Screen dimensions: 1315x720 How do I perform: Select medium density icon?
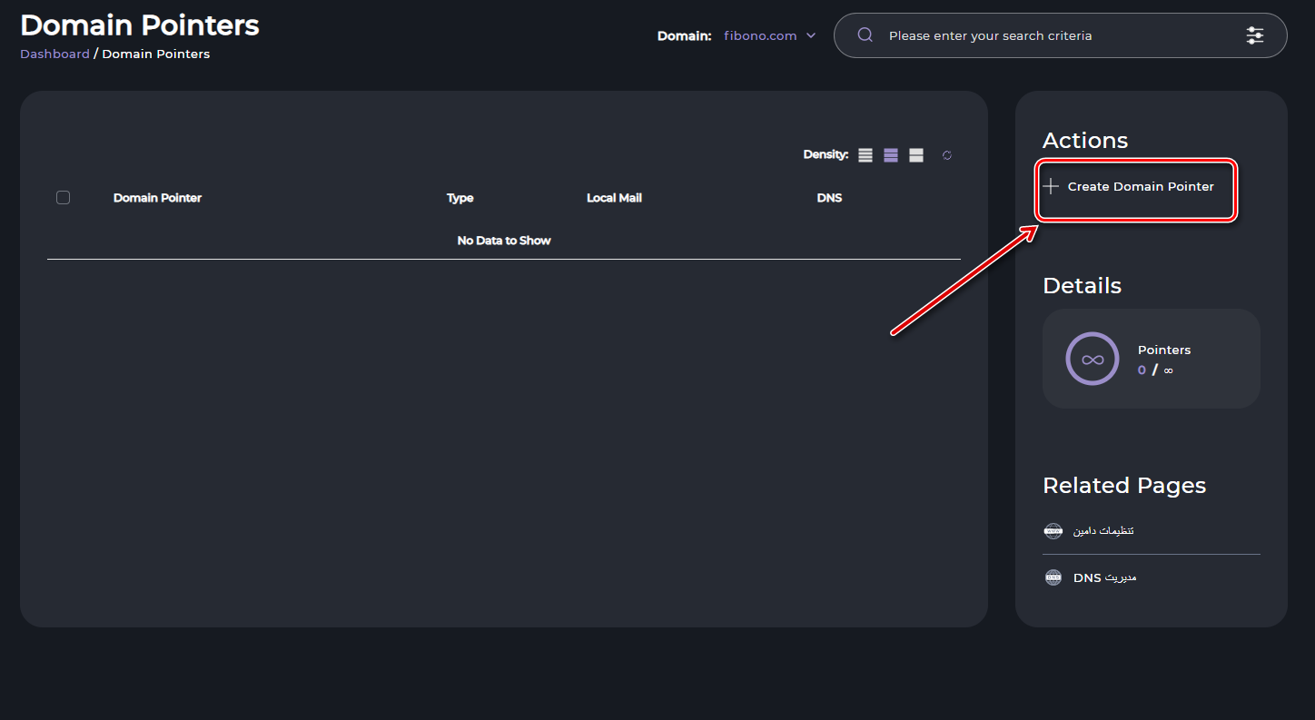(x=891, y=155)
